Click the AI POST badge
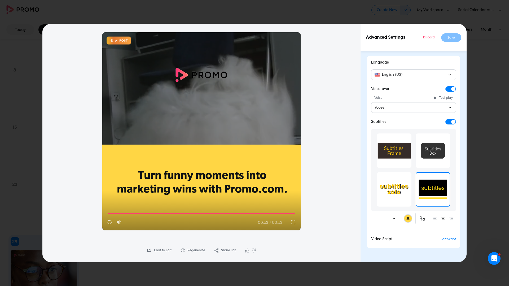Viewport: 509px width, 286px height. coord(119,41)
